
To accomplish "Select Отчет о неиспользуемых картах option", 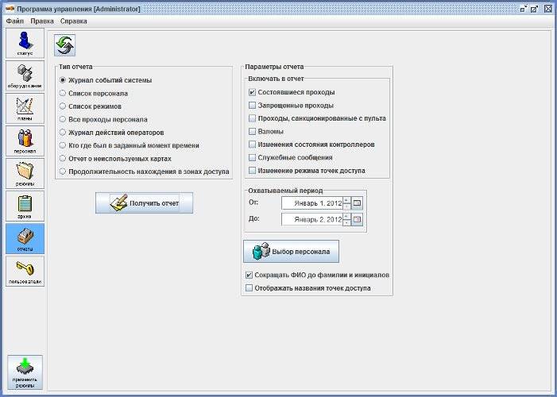I will (x=64, y=158).
